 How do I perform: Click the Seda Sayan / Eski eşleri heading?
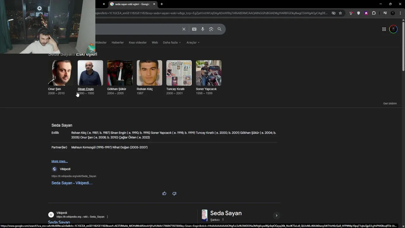73,54
